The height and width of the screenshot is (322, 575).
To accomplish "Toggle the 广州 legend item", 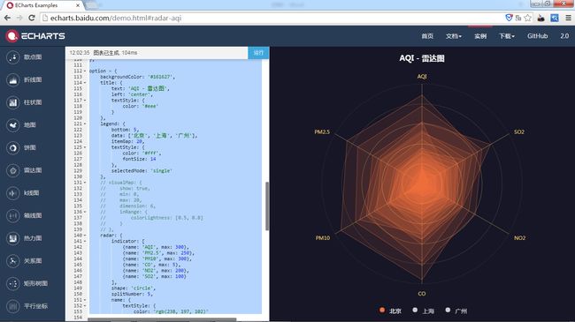I will pyautogui.click(x=456, y=311).
